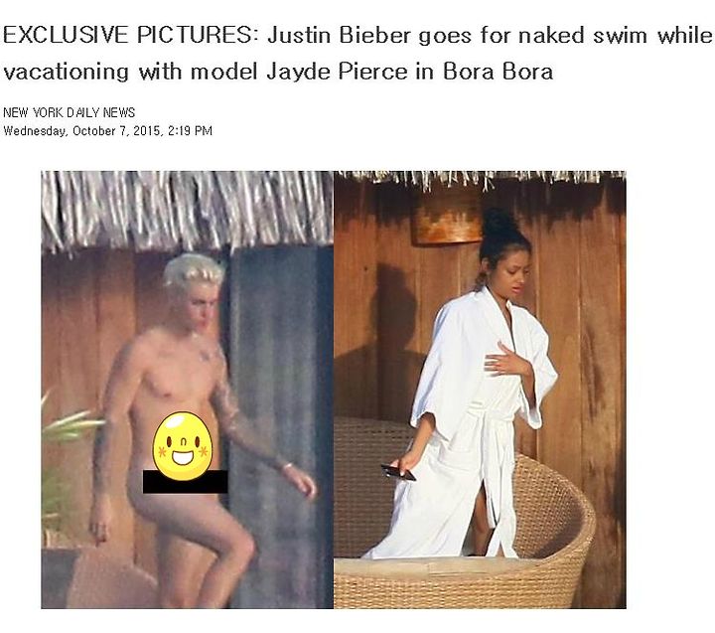This screenshot has height=633, width=715.
Task: Open the photo of the blond man
Action: point(188,390)
